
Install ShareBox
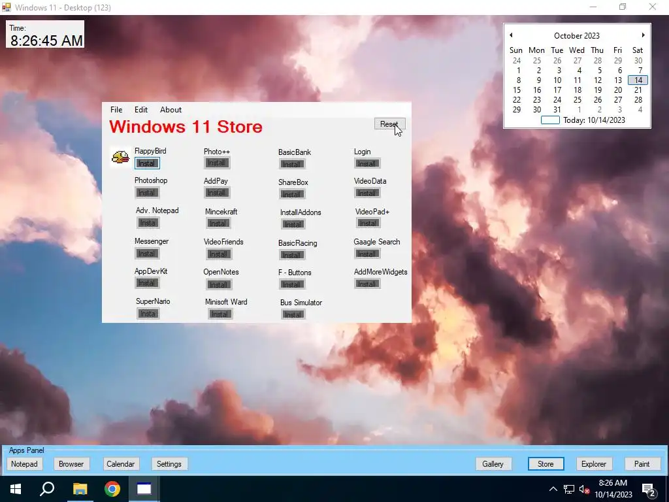(292, 195)
